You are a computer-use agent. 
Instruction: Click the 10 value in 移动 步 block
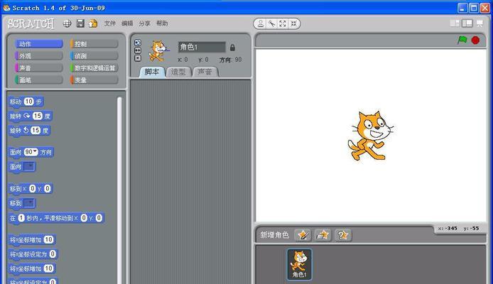click(x=28, y=102)
